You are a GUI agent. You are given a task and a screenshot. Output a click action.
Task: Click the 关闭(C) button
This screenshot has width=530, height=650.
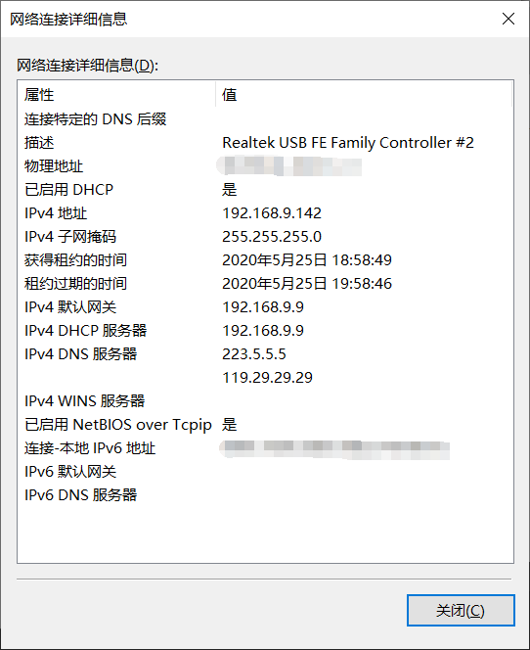point(461,610)
